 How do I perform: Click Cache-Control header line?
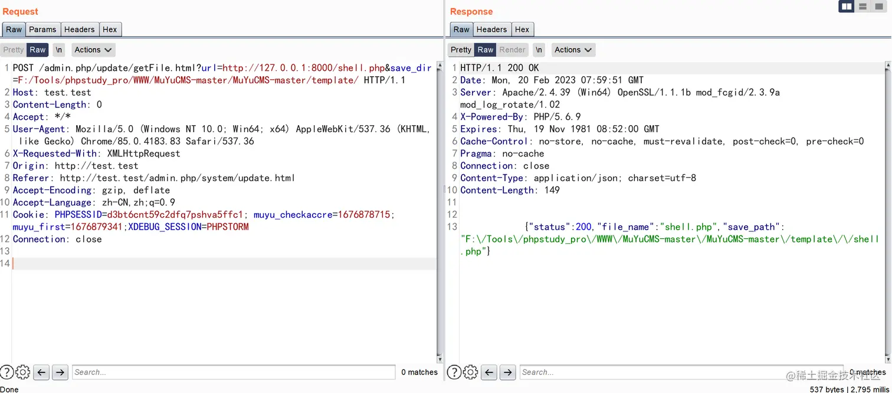pyautogui.click(x=662, y=141)
